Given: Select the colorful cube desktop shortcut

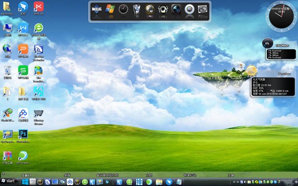Looking at the screenshot, I should pyautogui.click(x=7, y=156).
